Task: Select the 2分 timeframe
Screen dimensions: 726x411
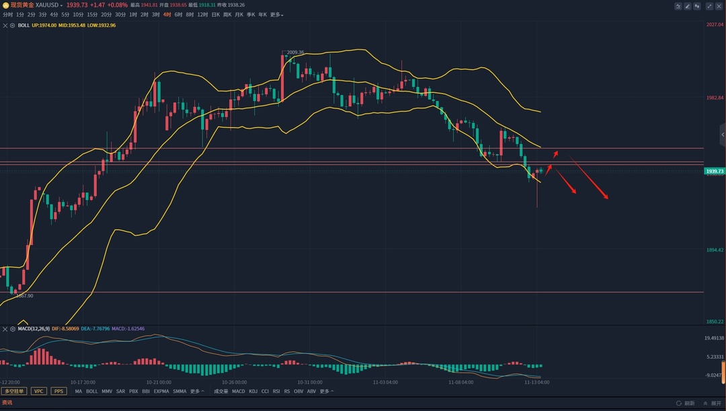Action: pyautogui.click(x=31, y=15)
